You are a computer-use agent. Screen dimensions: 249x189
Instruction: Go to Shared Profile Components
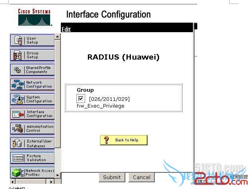[x=38, y=70]
